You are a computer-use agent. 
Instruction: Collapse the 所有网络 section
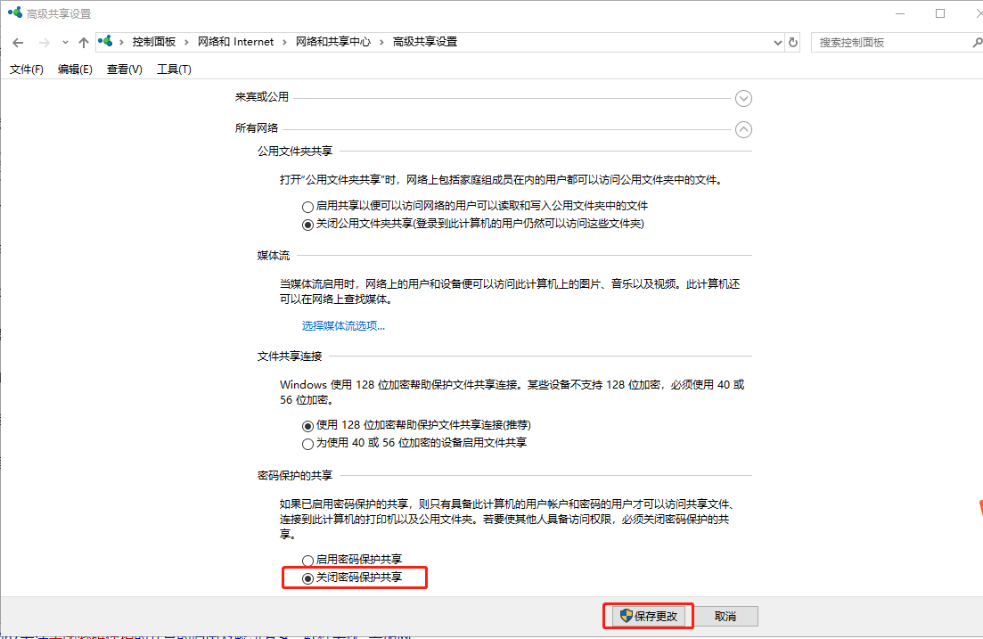743,129
